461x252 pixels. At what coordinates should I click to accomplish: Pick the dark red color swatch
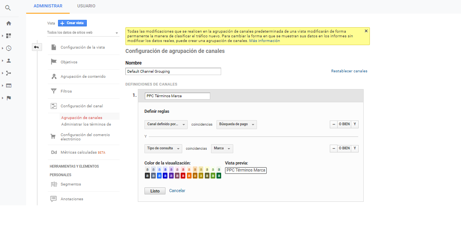tap(183, 176)
